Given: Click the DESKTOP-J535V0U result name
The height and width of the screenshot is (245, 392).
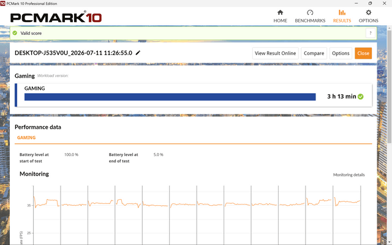Looking at the screenshot, I should click(73, 53).
